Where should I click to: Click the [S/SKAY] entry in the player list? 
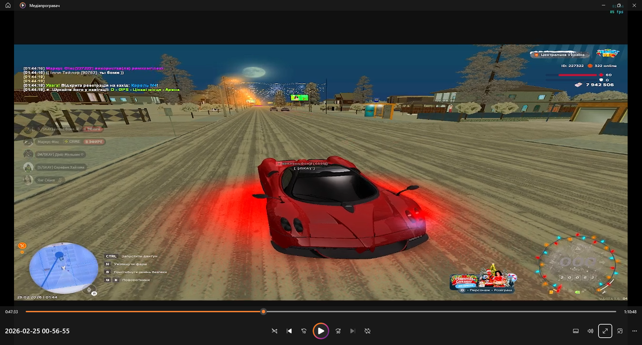tap(54, 167)
